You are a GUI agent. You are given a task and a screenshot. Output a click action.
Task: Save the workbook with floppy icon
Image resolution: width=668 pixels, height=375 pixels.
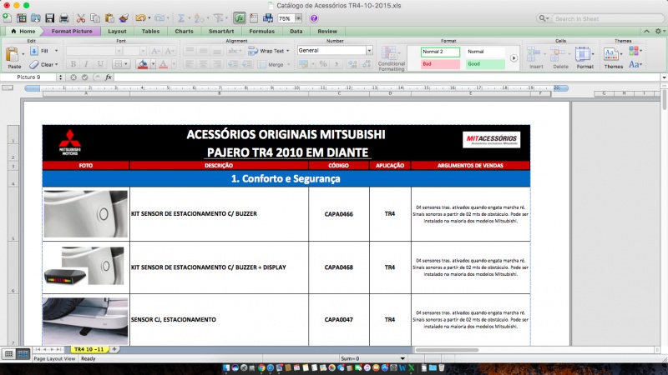50,18
